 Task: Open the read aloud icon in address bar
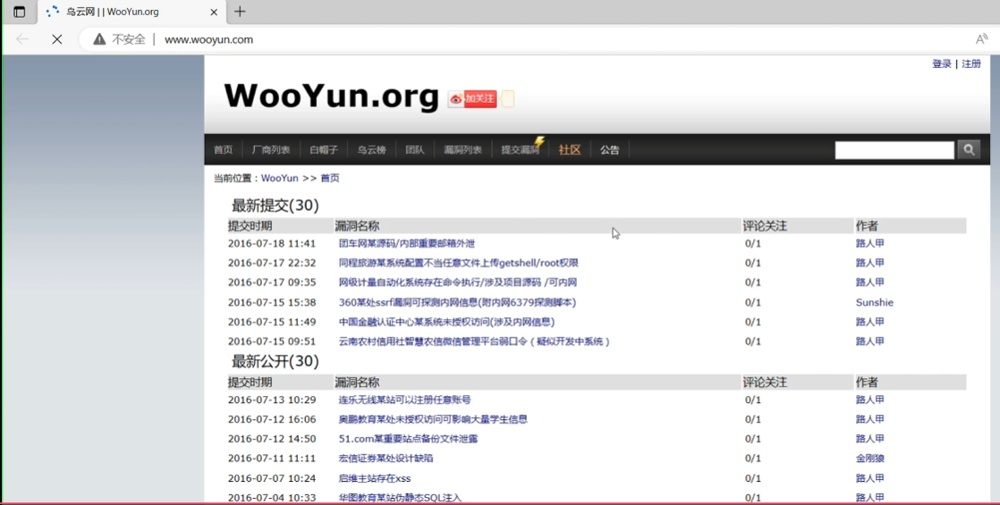tap(981, 39)
